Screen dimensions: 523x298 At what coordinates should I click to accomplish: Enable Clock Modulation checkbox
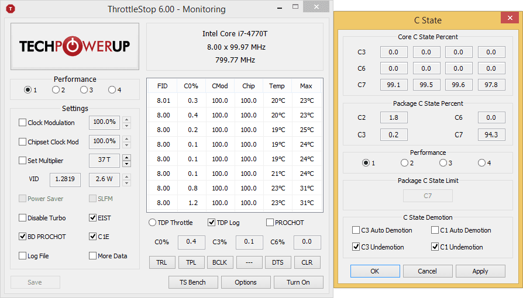coord(22,122)
